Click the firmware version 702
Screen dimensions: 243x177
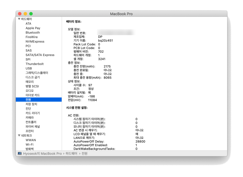101,52
